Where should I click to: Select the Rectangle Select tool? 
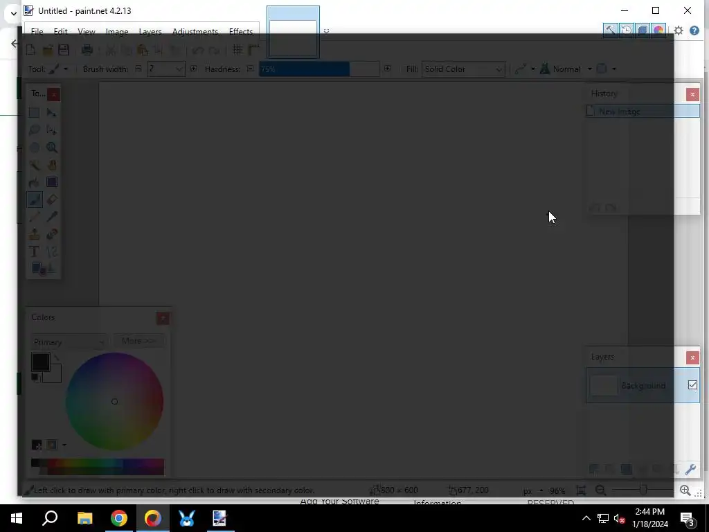(35, 113)
